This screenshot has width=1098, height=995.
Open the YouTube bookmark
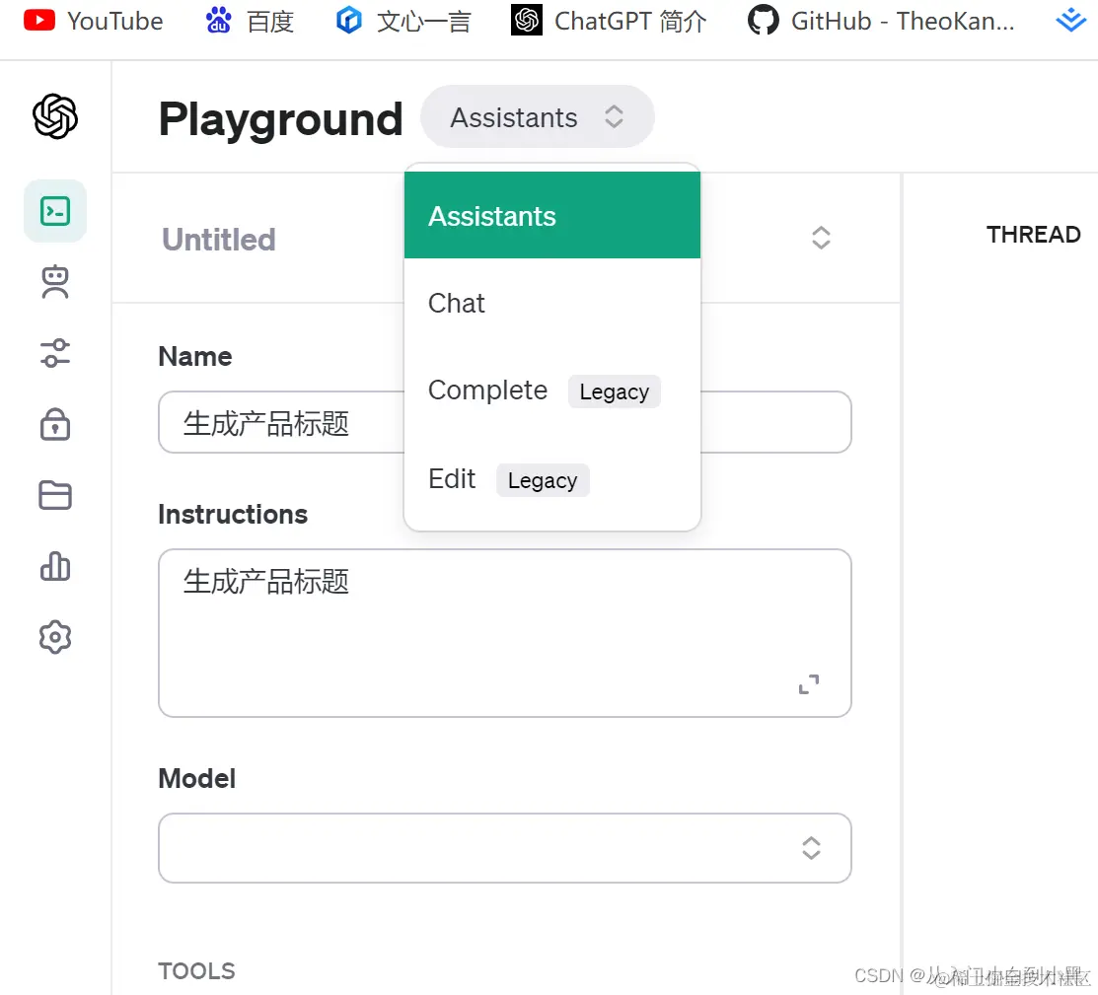(x=93, y=21)
